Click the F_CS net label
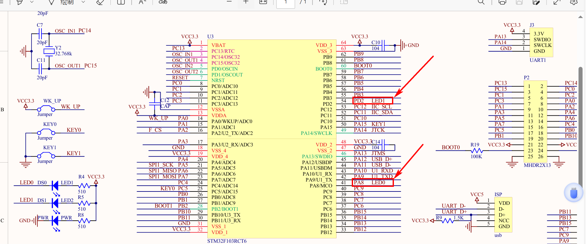The height and width of the screenshot is (244, 586). tap(155, 130)
